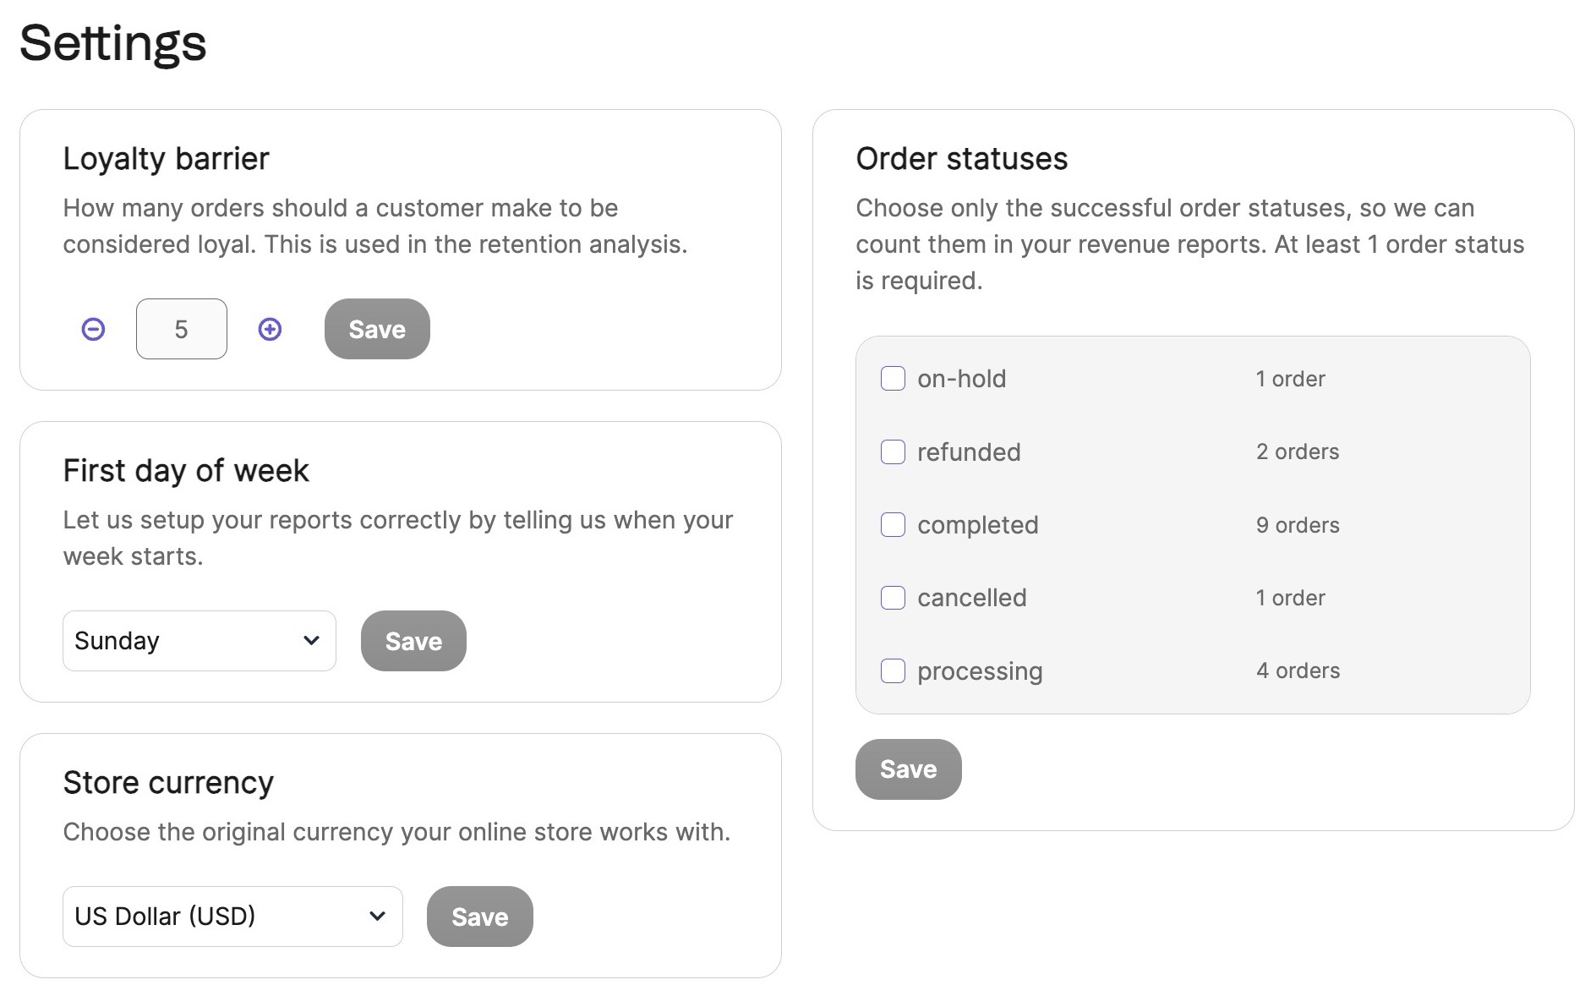Click the "processing" status label
The height and width of the screenshot is (996, 1596).
(x=980, y=671)
